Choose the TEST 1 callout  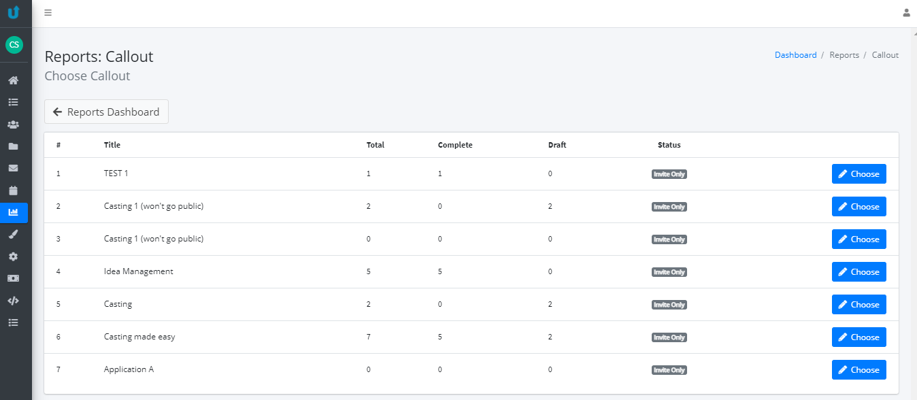858,174
